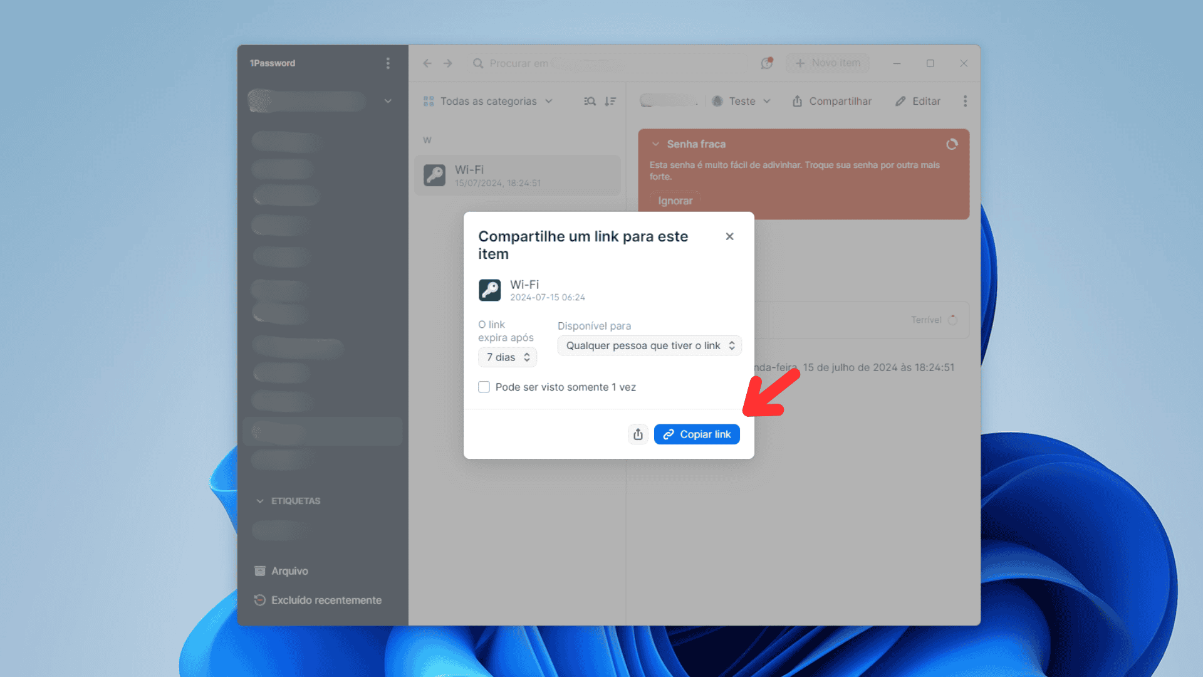Open 'Todas as categorias' filter dropdown
This screenshot has height=677, width=1203.
(488, 101)
